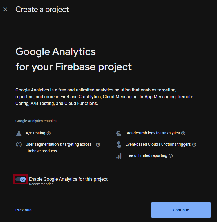This screenshot has width=217, height=222.
Task: Click the Free unlimited reporting text
Action: (x=146, y=155)
